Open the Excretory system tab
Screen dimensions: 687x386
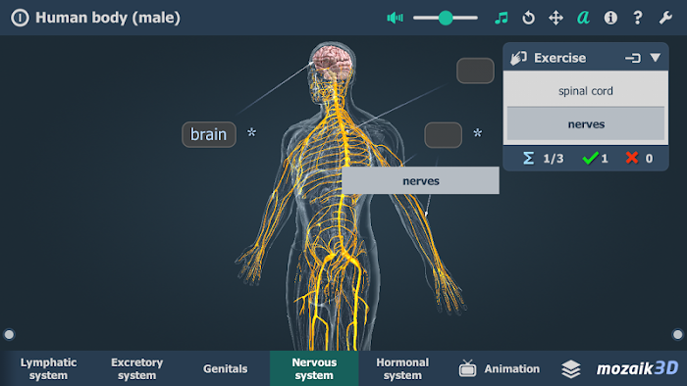pos(136,368)
